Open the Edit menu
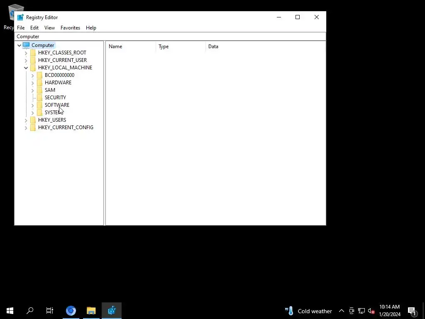This screenshot has width=425, height=319. point(34,28)
